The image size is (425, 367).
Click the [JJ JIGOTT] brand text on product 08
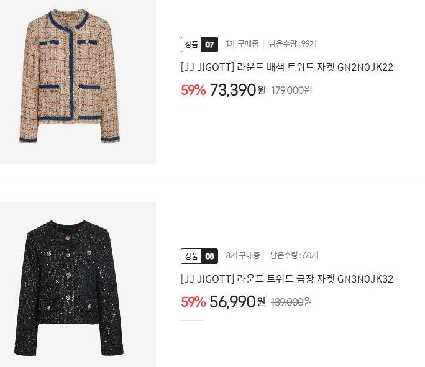[208, 279]
